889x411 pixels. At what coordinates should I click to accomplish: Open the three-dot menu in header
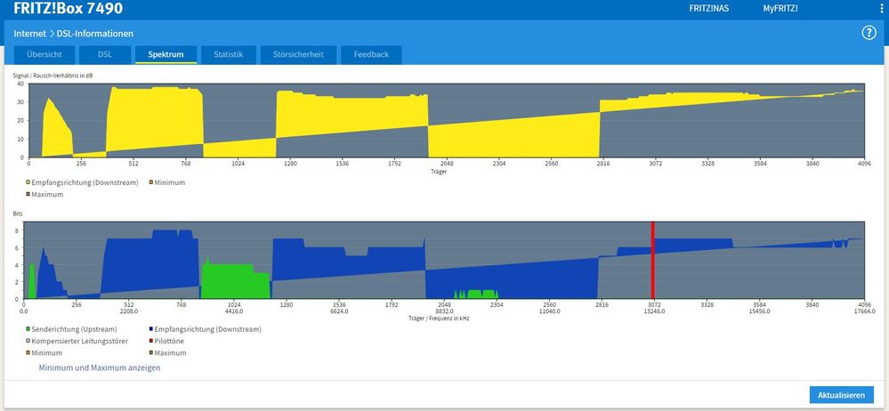tap(883, 9)
